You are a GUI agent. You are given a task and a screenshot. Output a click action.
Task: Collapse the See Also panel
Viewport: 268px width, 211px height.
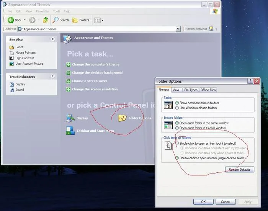click(x=53, y=39)
